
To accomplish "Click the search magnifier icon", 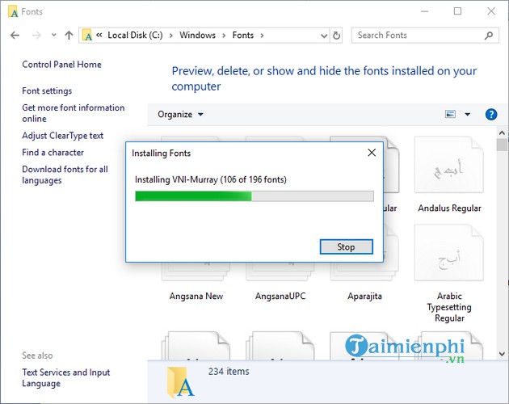I will pyautogui.click(x=489, y=36).
